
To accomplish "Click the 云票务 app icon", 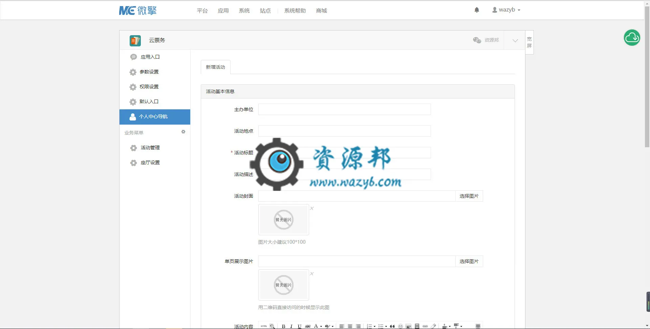I will pos(135,41).
